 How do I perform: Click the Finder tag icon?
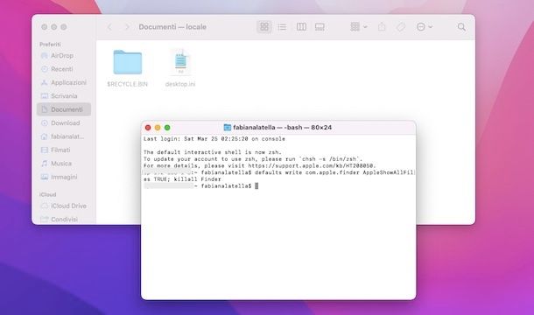tap(401, 27)
